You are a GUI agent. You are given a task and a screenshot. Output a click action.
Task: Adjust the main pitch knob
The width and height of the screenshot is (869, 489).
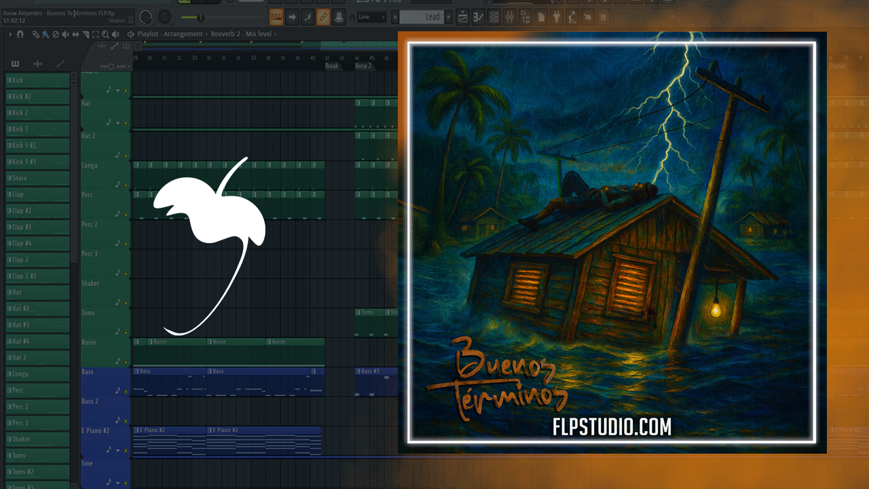pos(165,17)
